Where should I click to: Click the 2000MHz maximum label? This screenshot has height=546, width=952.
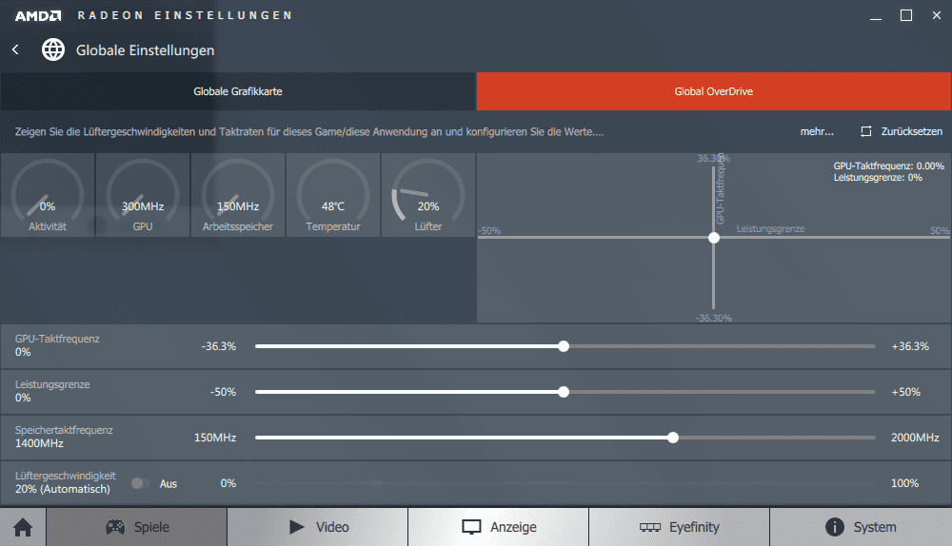point(914,438)
